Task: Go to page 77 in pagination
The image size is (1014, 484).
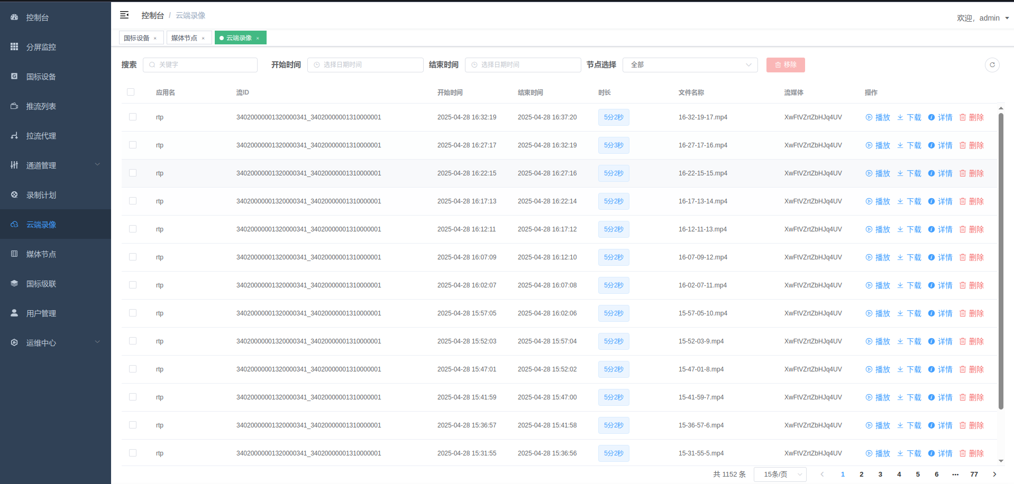Action: coord(974,474)
